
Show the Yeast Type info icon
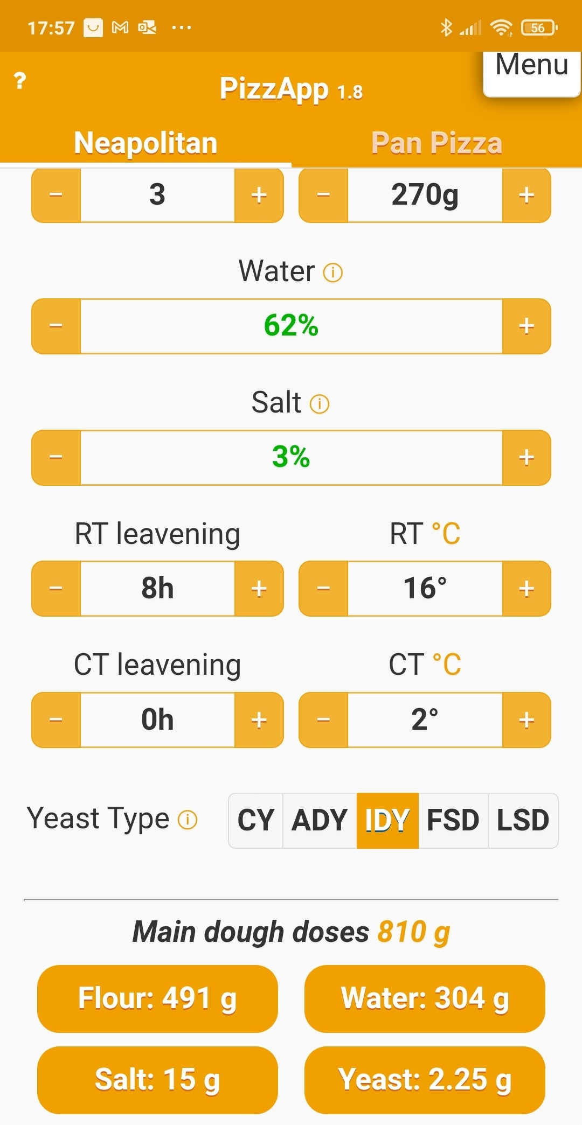point(188,820)
